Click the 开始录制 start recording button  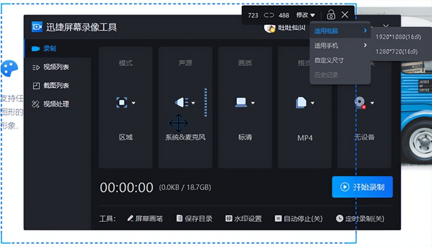click(x=362, y=187)
